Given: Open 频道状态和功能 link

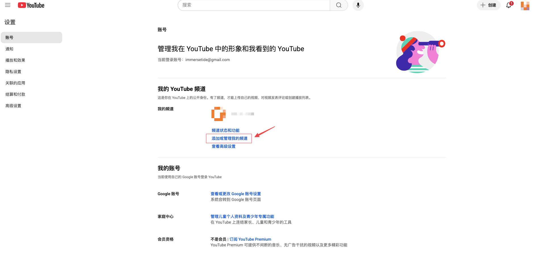Looking at the screenshot, I should click(226, 130).
